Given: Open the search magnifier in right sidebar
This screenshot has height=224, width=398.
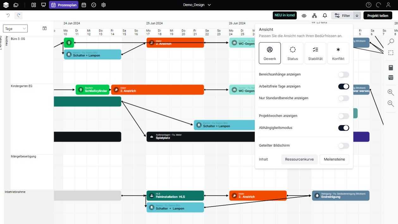Looking at the screenshot, I should coord(391,42).
